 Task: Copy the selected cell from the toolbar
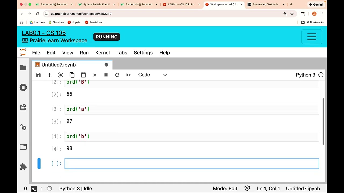[x=72, y=75]
